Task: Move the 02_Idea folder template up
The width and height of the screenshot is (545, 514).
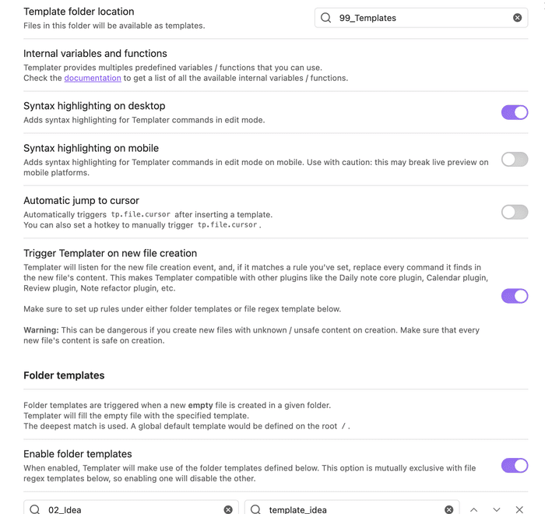Action: click(473, 509)
